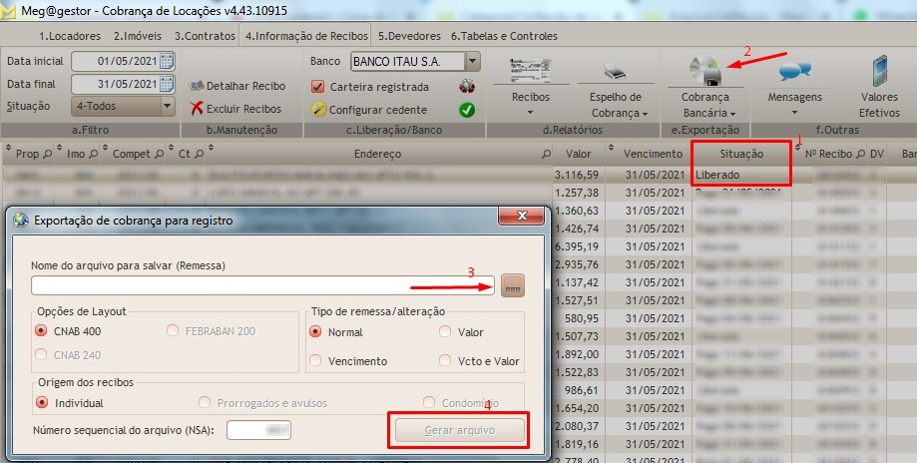The image size is (917, 463).
Task: Click the green checkmark liberação icon
Action: [466, 109]
